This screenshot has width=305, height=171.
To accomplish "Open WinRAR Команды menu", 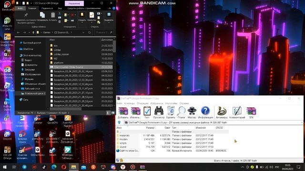I will [129, 104].
